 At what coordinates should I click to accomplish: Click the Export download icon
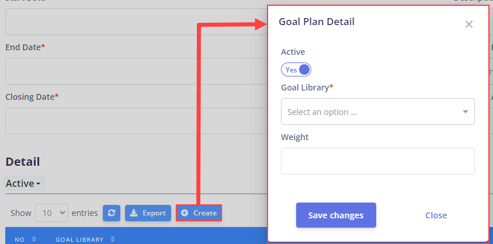pyautogui.click(x=134, y=213)
